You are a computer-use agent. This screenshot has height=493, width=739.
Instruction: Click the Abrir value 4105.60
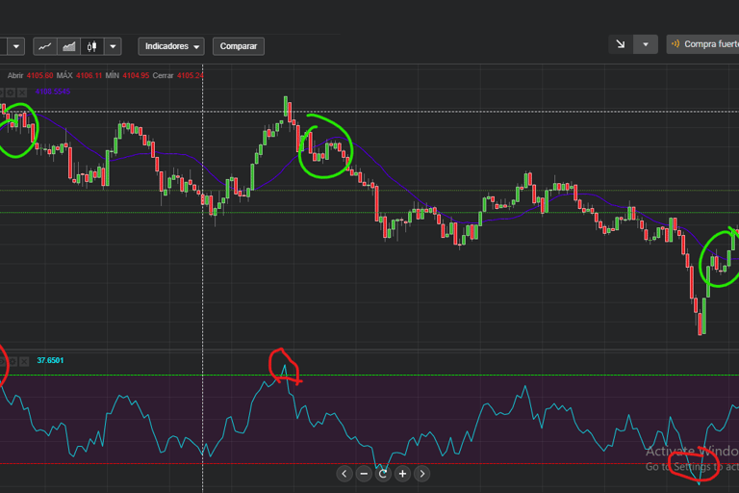pos(39,75)
